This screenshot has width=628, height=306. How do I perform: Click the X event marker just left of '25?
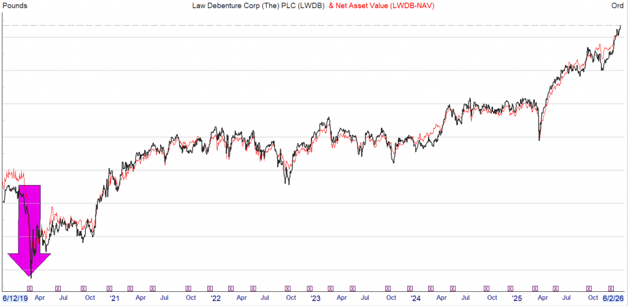[510, 288]
